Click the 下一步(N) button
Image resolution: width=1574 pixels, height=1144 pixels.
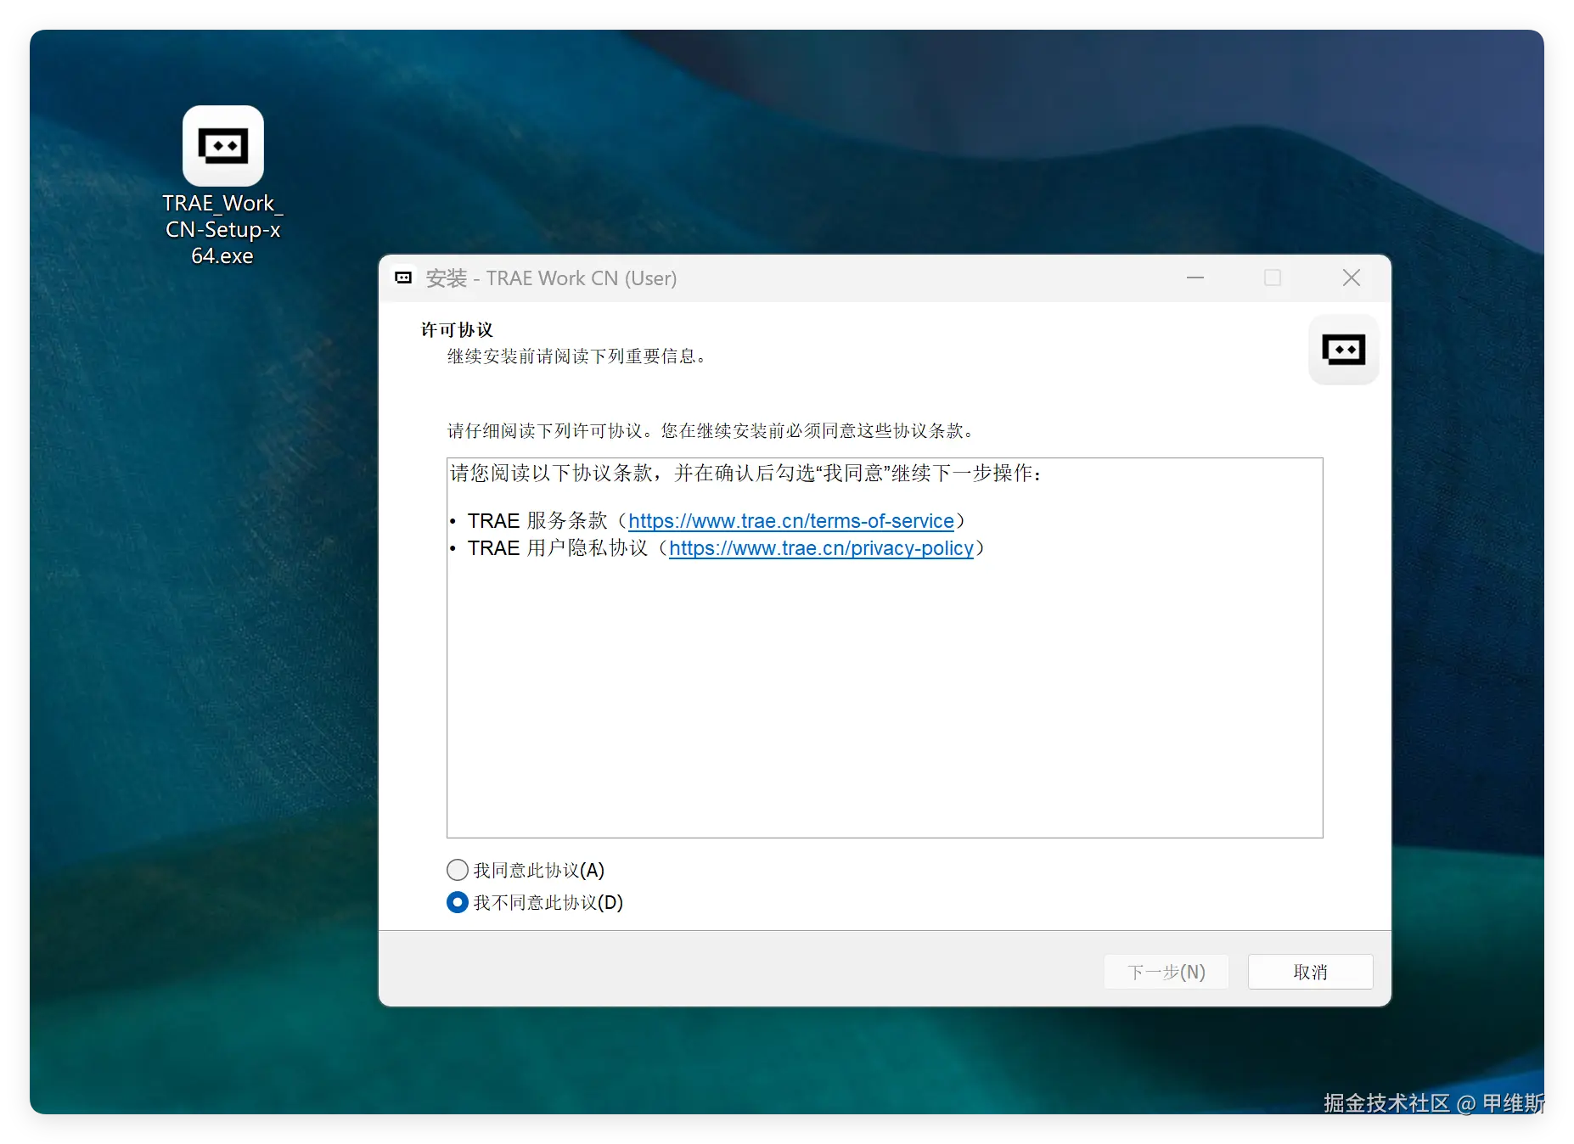pos(1166,972)
